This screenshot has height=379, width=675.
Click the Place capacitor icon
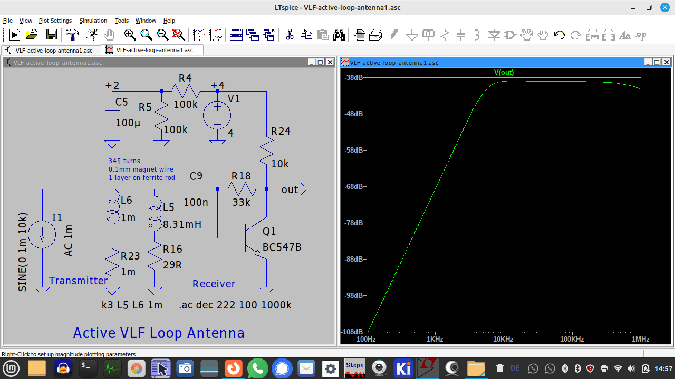point(461,35)
